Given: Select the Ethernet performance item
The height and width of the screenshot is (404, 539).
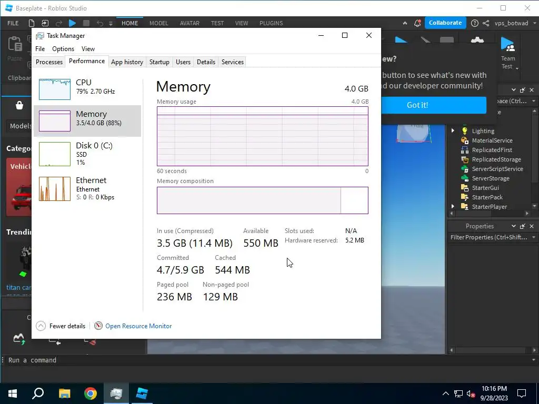Looking at the screenshot, I should click(87, 188).
